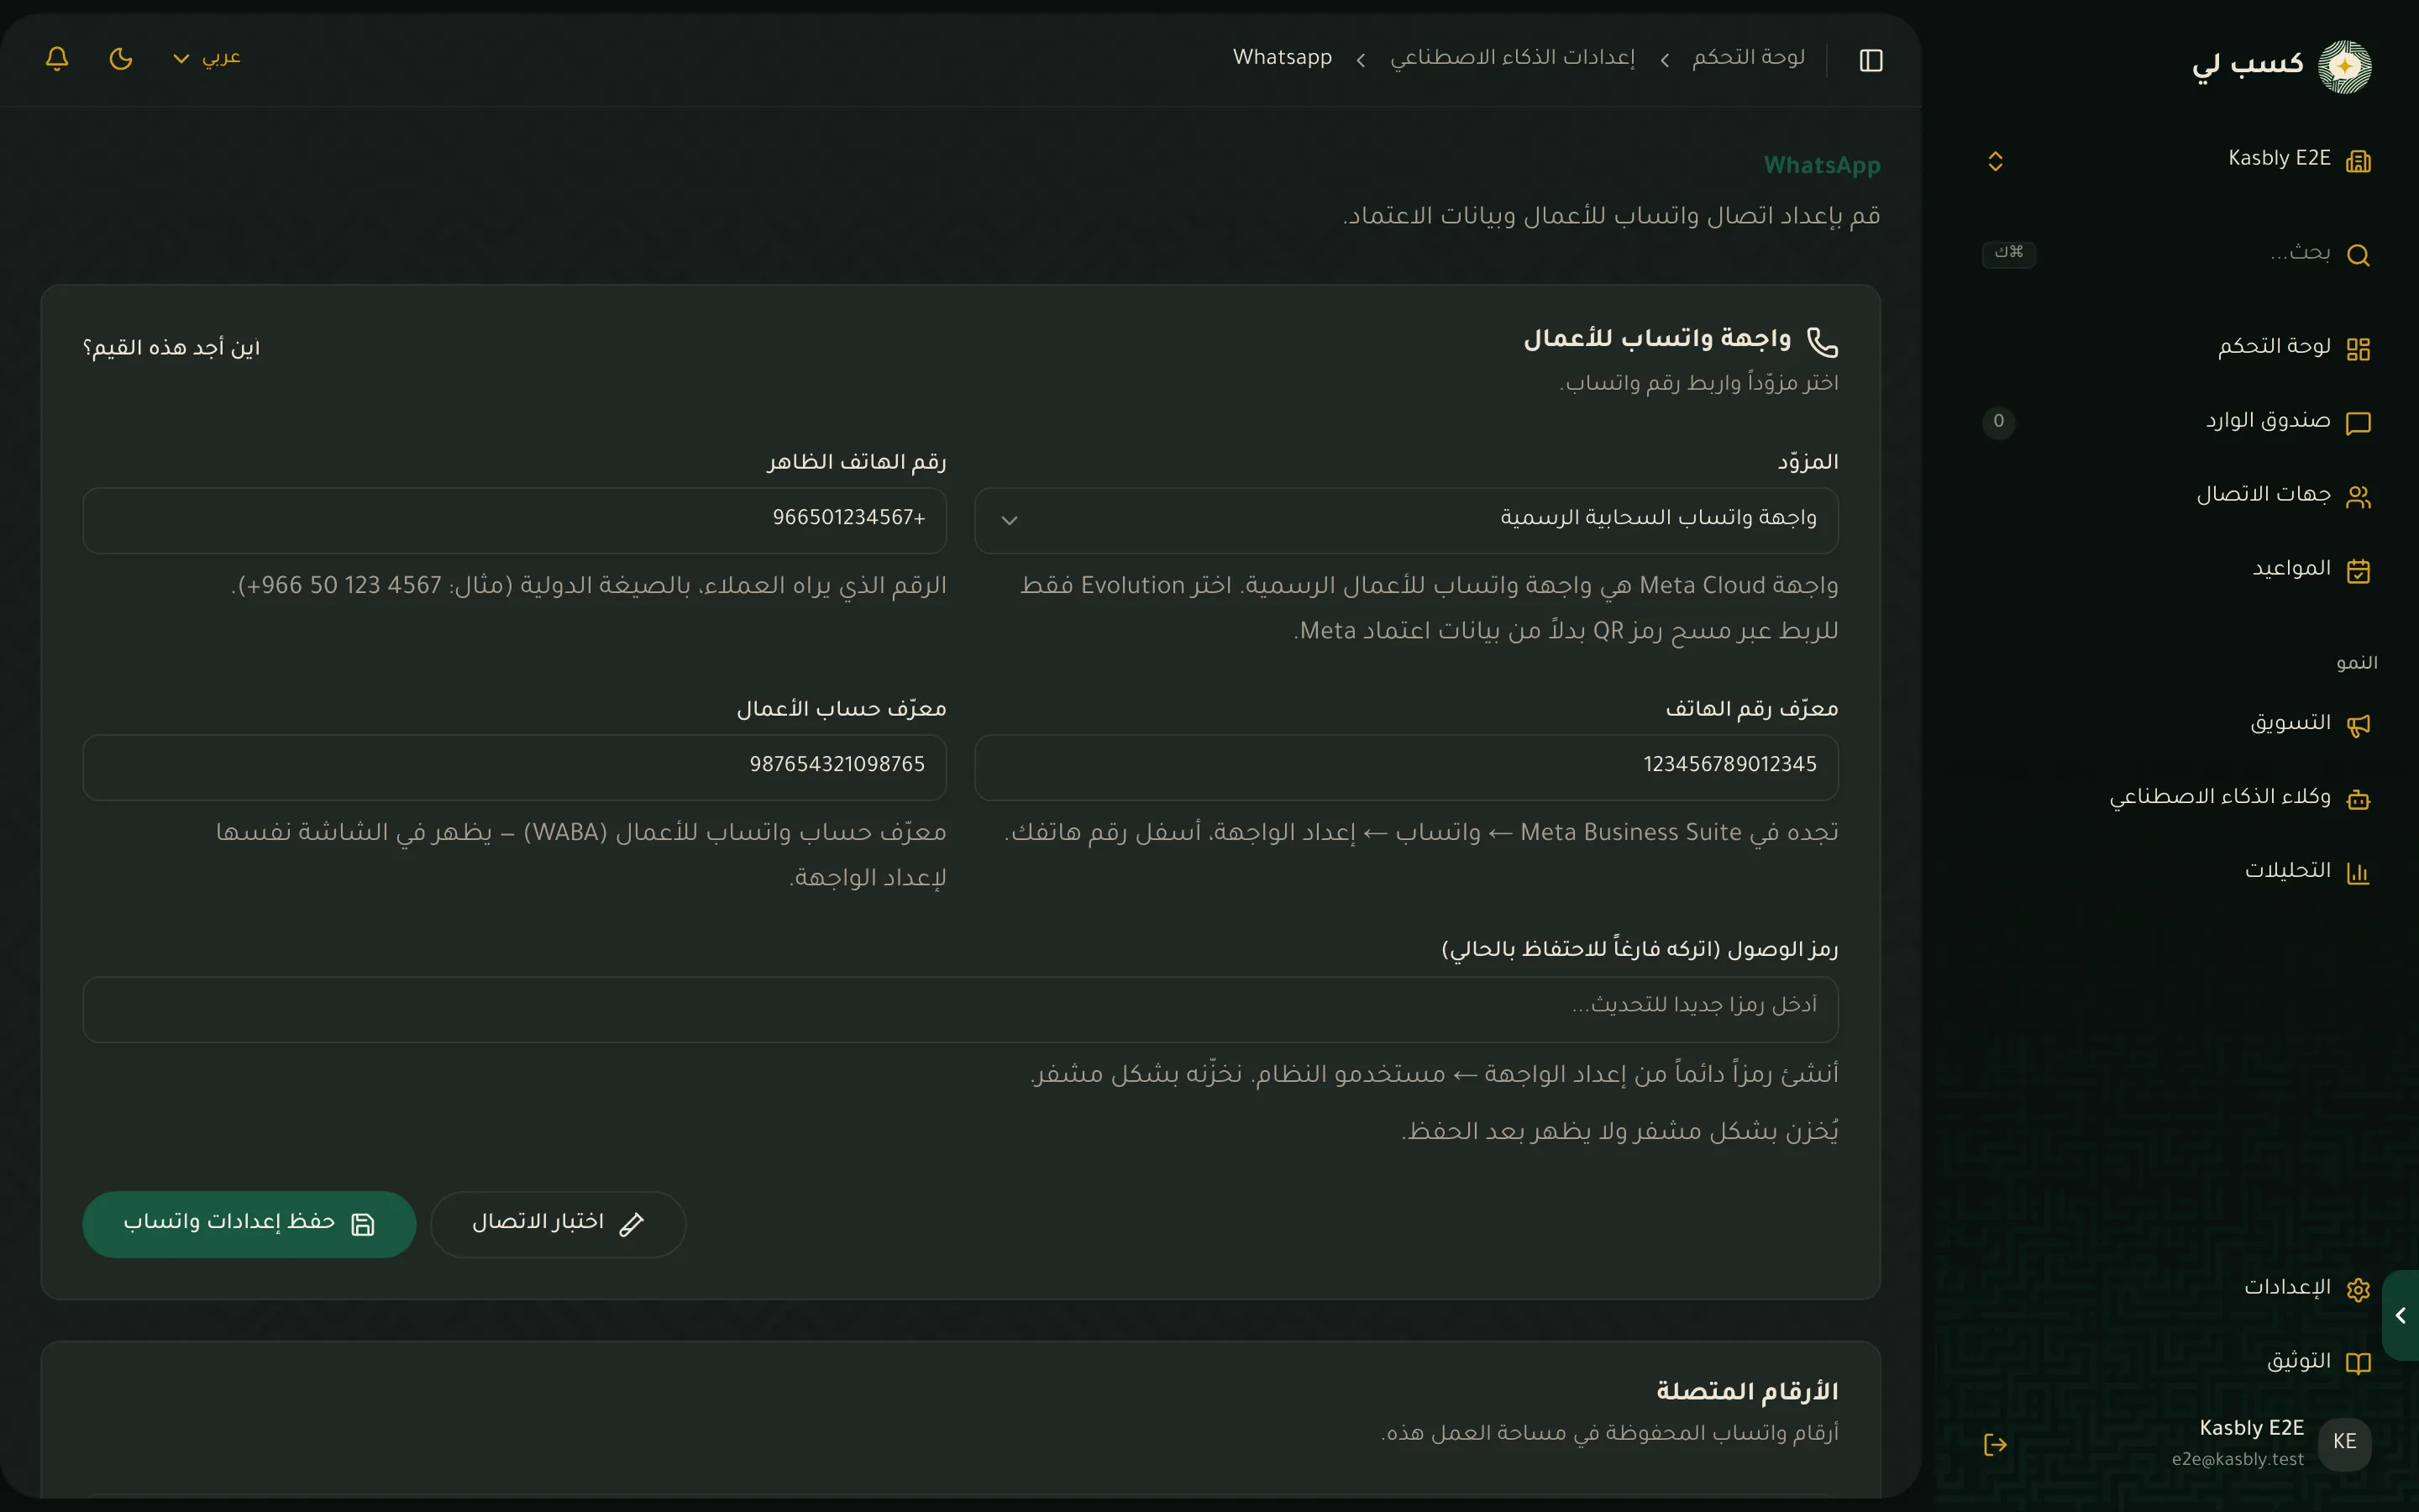Click معرّف رقم الهاتف ID field
Viewport: 2419px width, 1512px height.
1406,767
